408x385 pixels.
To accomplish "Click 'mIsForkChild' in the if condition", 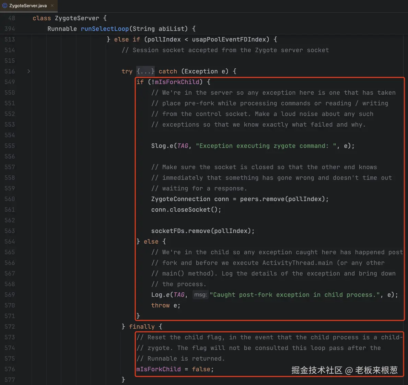I will tap(177, 82).
